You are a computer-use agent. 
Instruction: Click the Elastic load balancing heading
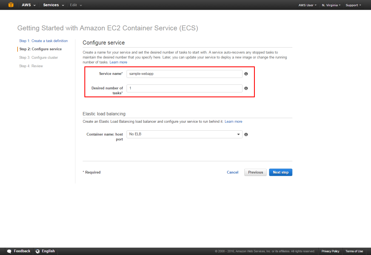click(104, 114)
